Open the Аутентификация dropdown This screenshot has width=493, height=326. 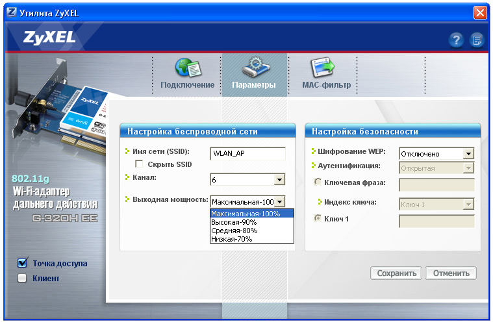point(468,168)
